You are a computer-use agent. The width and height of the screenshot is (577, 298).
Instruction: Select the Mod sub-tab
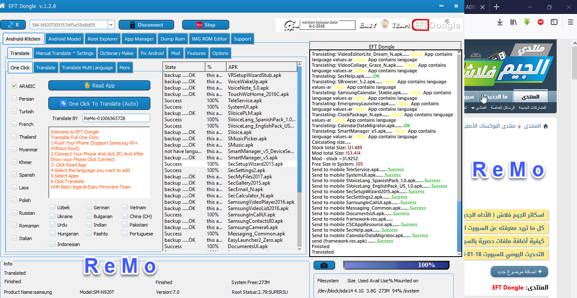click(175, 53)
